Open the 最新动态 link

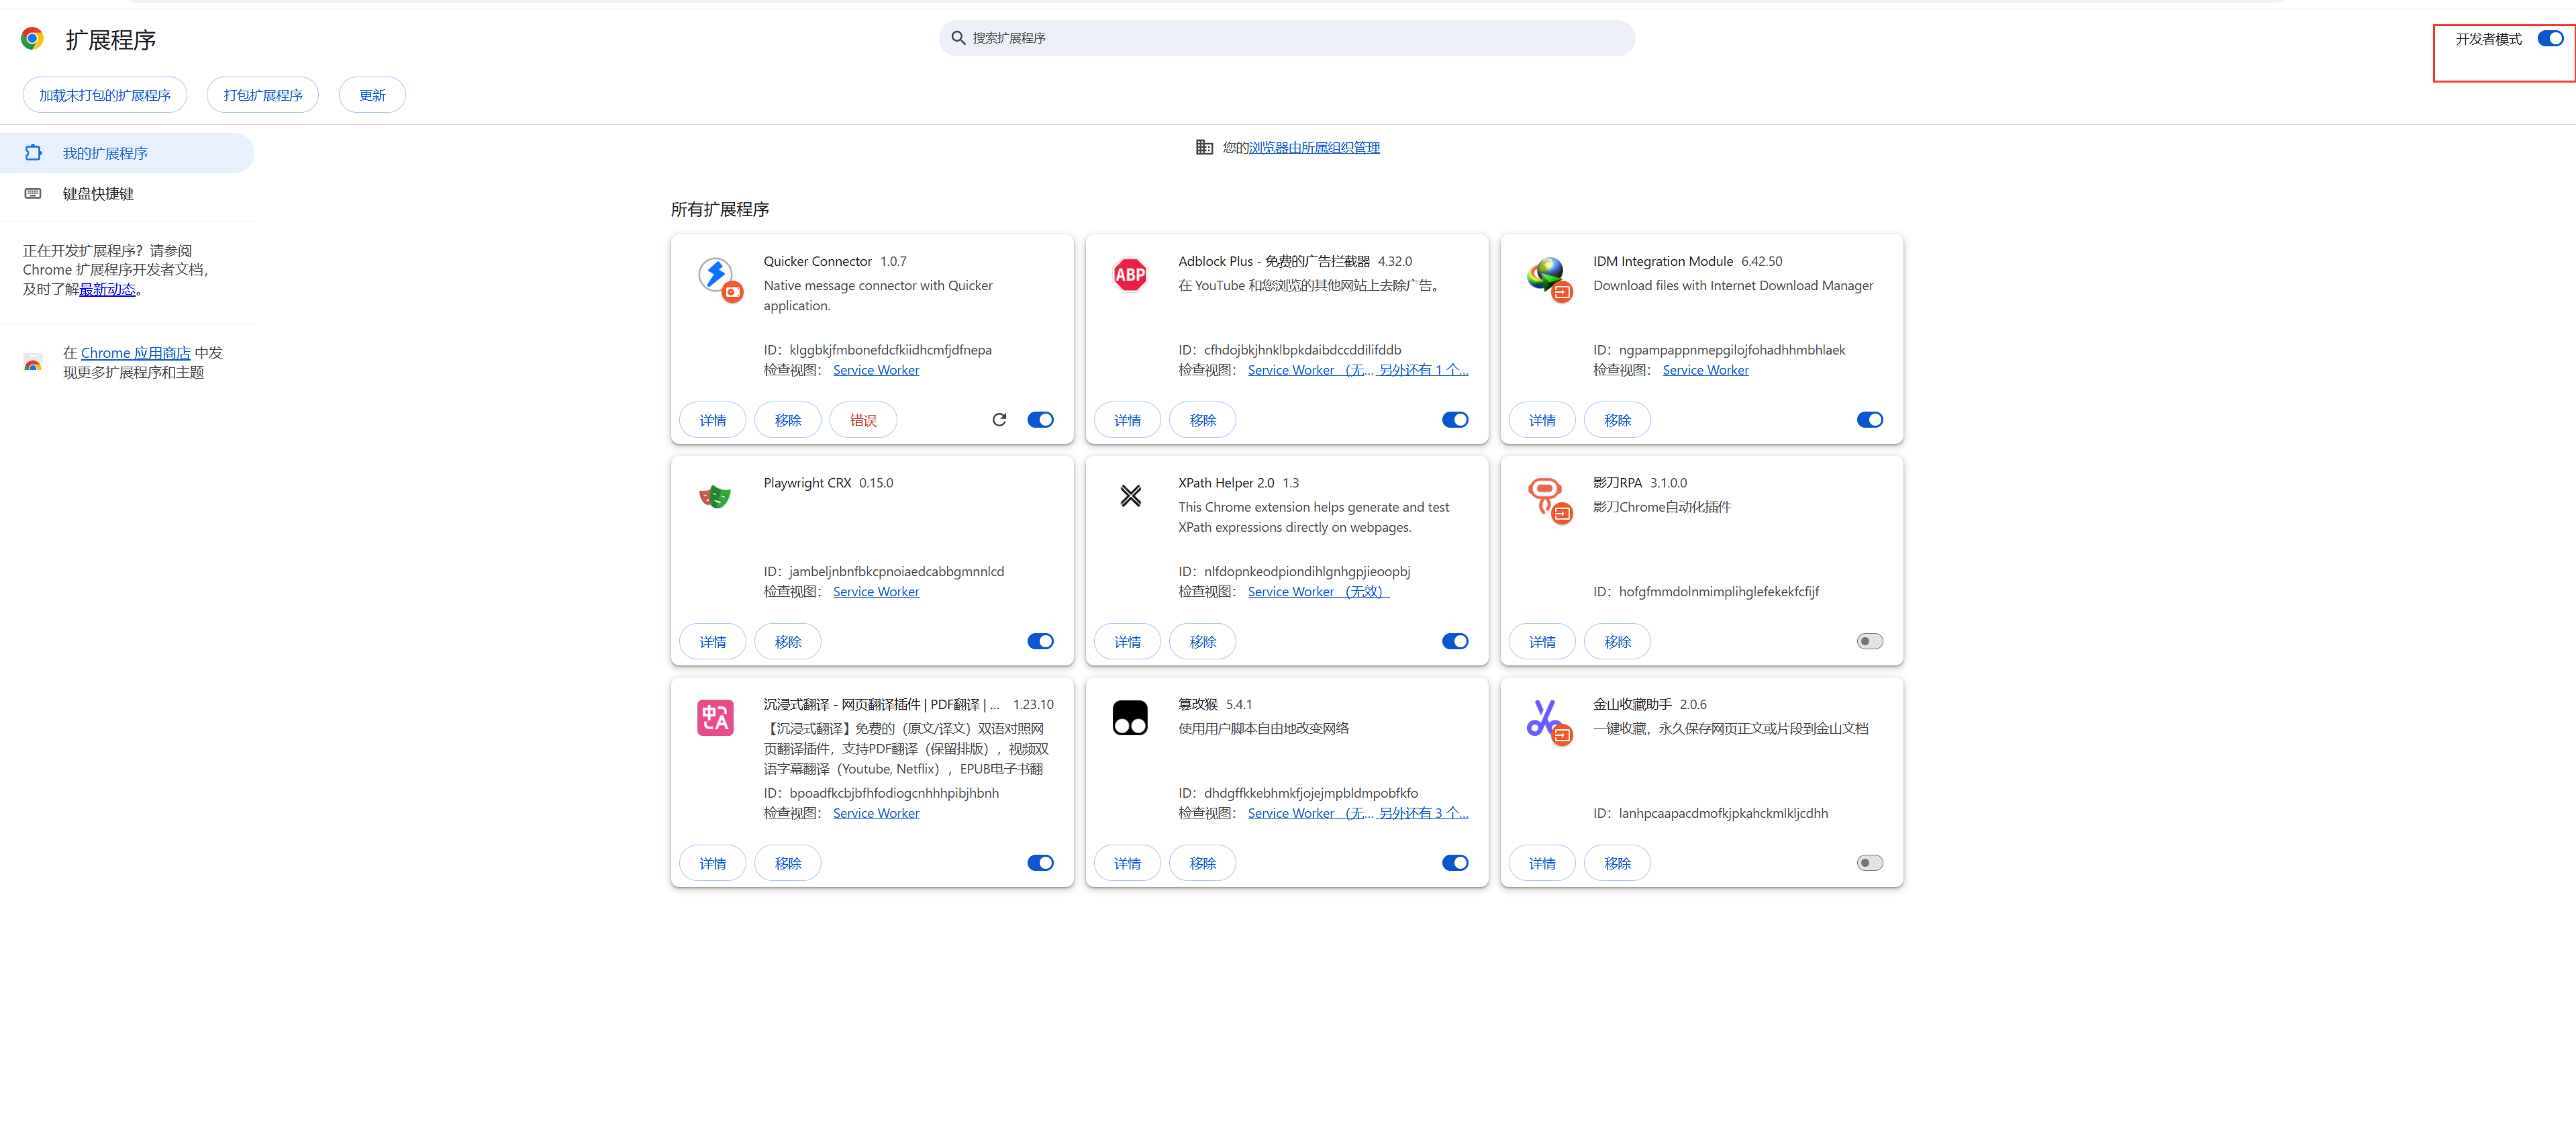(x=107, y=289)
